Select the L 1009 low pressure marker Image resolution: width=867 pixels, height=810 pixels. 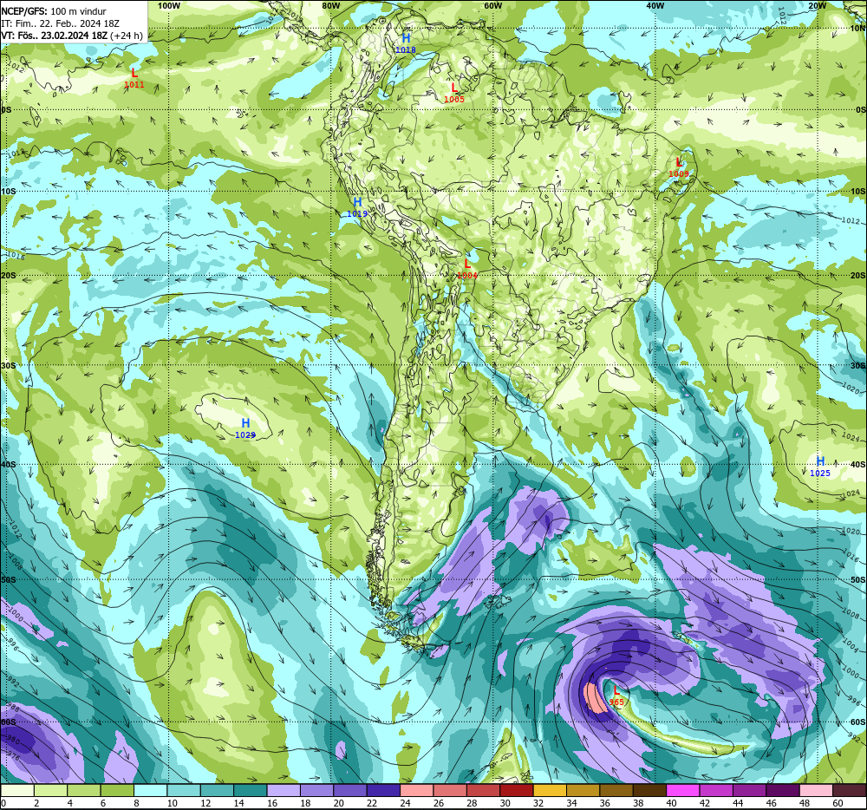coord(679,167)
